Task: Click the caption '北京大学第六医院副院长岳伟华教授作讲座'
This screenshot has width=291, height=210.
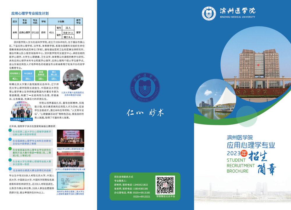Action: (x=73, y=94)
